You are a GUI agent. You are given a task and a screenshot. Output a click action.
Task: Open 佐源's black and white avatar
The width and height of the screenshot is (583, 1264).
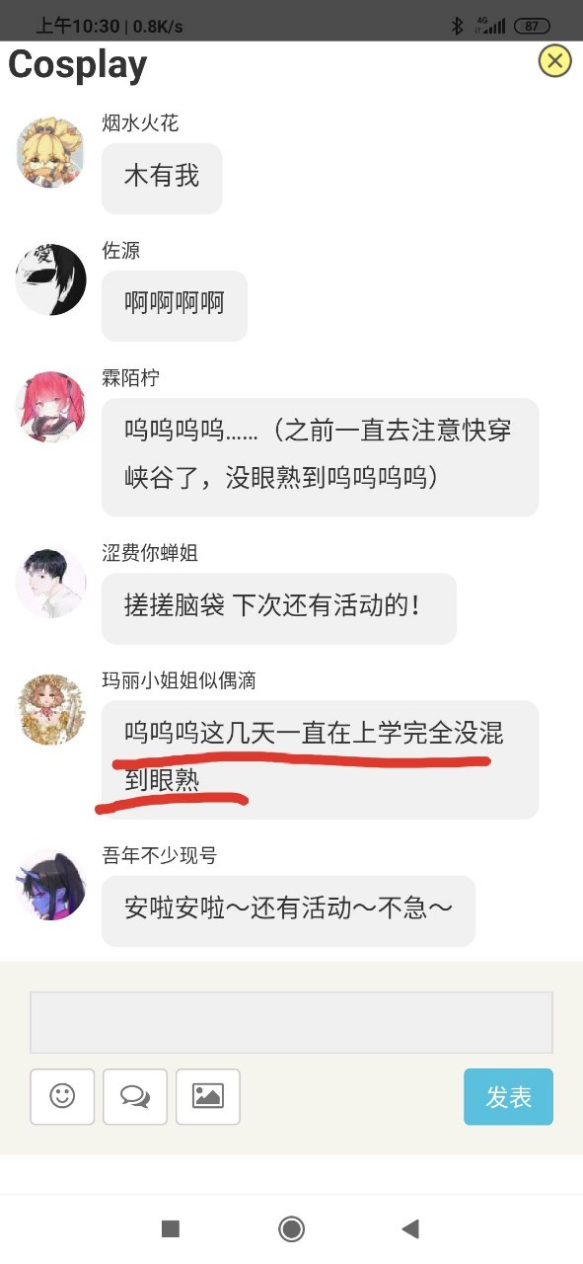pyautogui.click(x=51, y=279)
